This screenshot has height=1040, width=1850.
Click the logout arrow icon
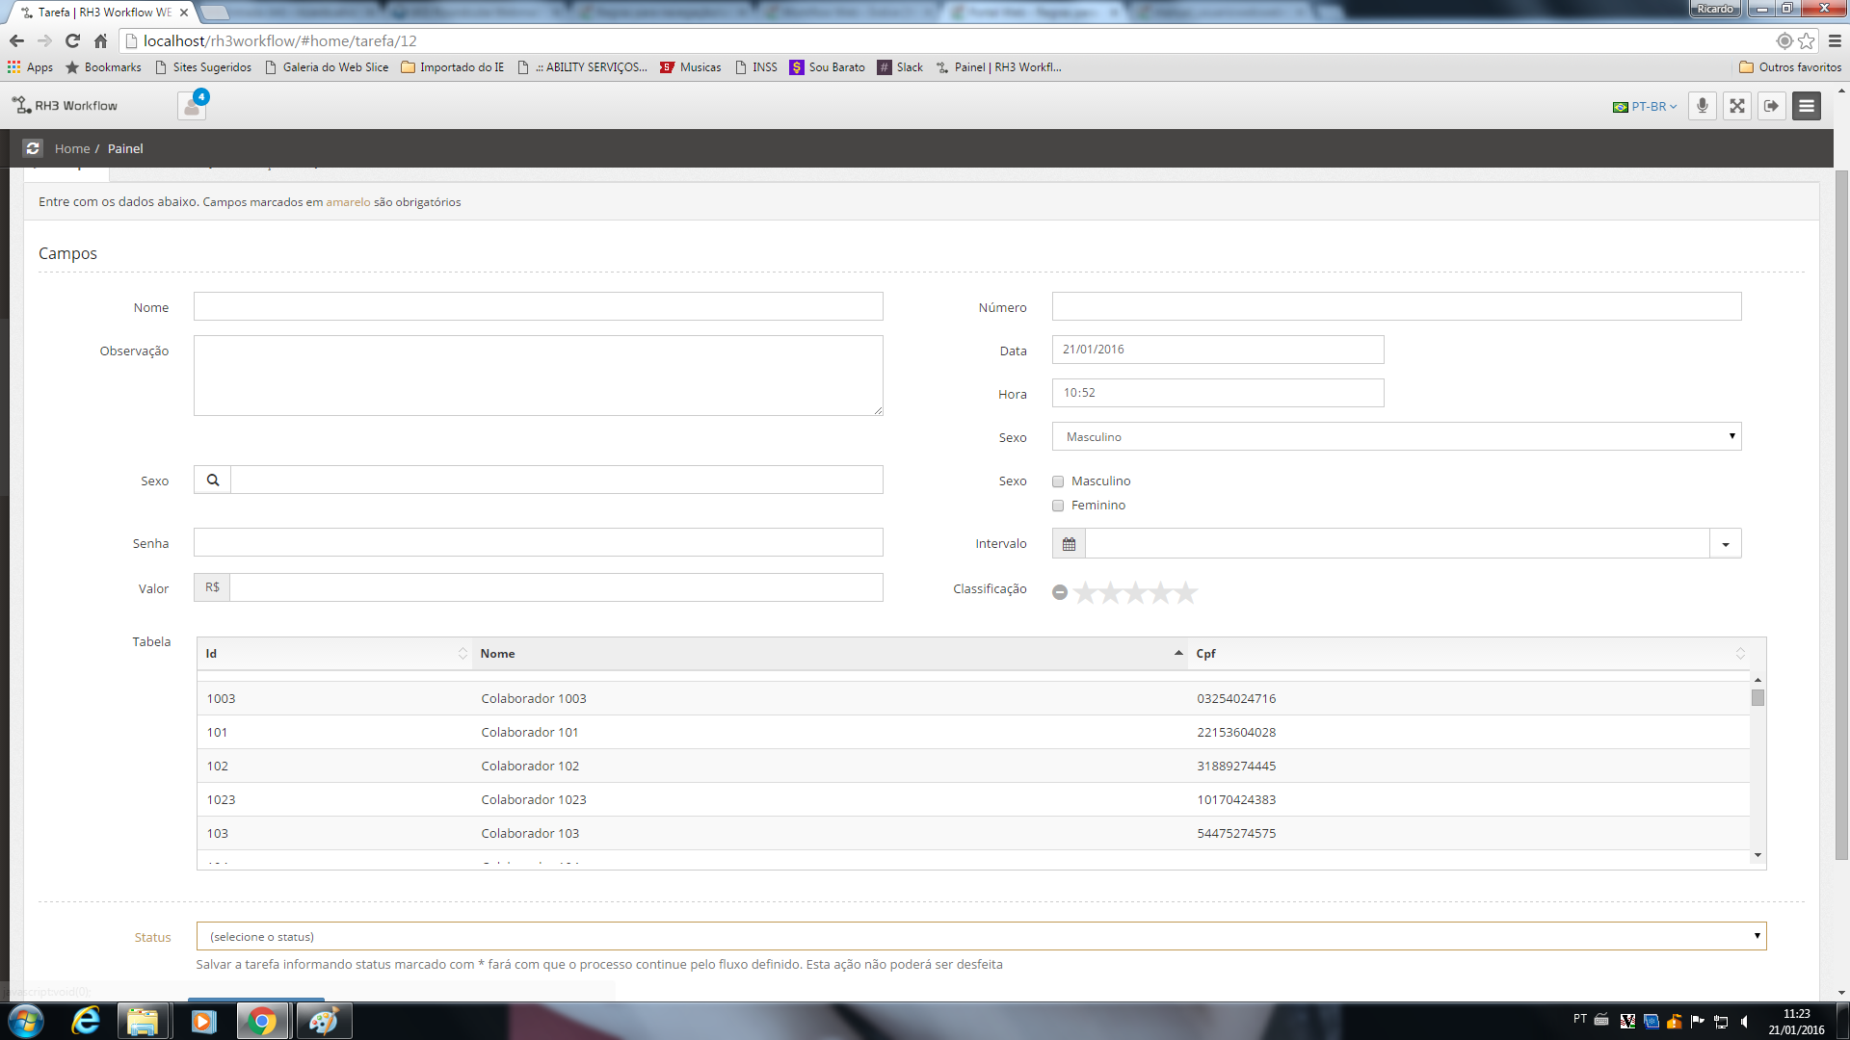tap(1772, 106)
